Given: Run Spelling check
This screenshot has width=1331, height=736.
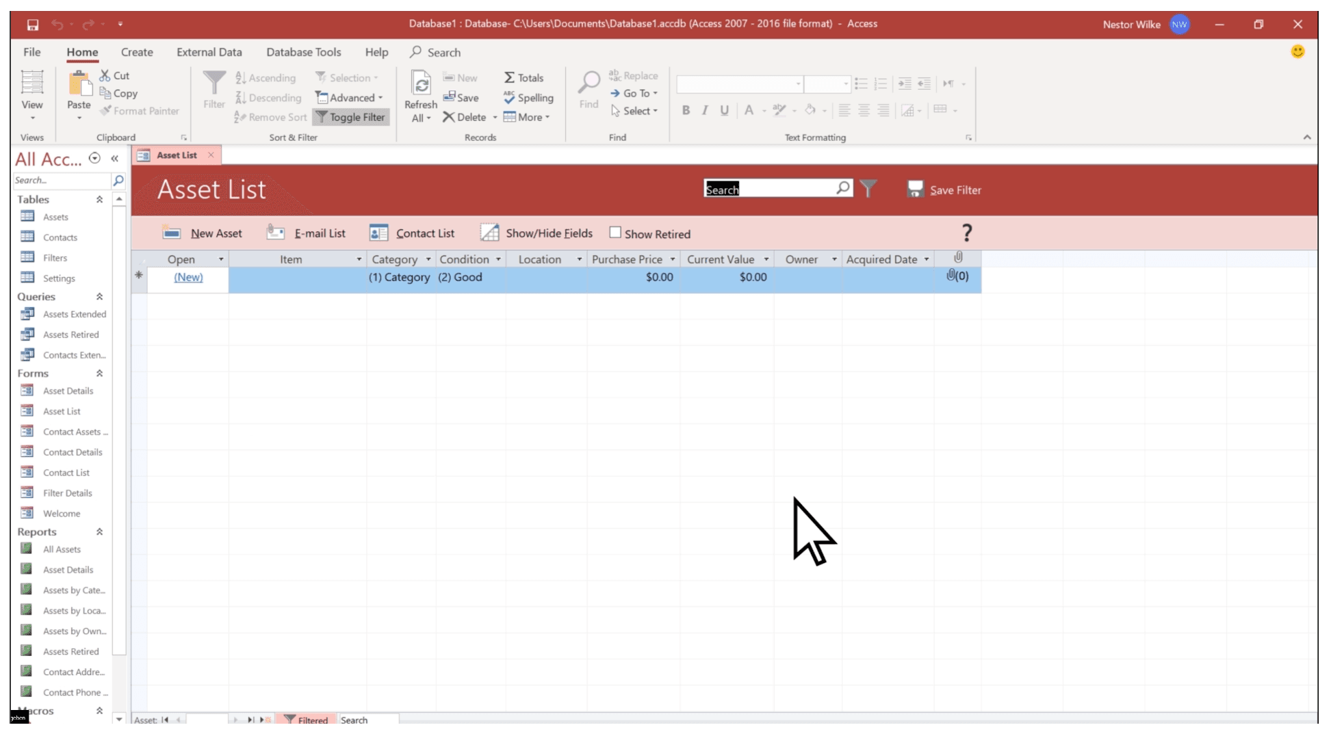Looking at the screenshot, I should 528,97.
